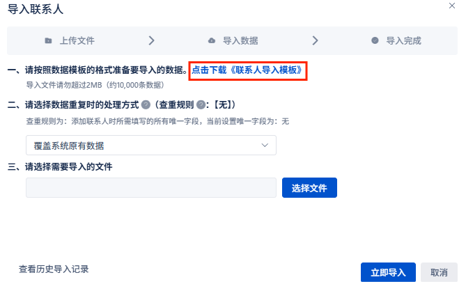Click the cloud icon beside 导入数据

(212, 40)
